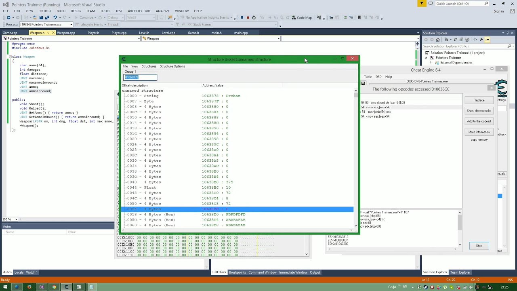Open Solution Explorer window position dropdown
Screen dimensions: 517x291
pyautogui.click(x=503, y=33)
